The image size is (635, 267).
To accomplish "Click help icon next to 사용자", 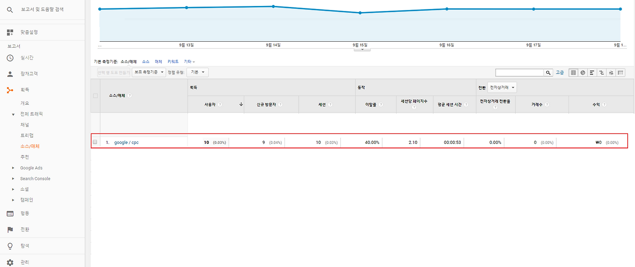I will 220,105.
